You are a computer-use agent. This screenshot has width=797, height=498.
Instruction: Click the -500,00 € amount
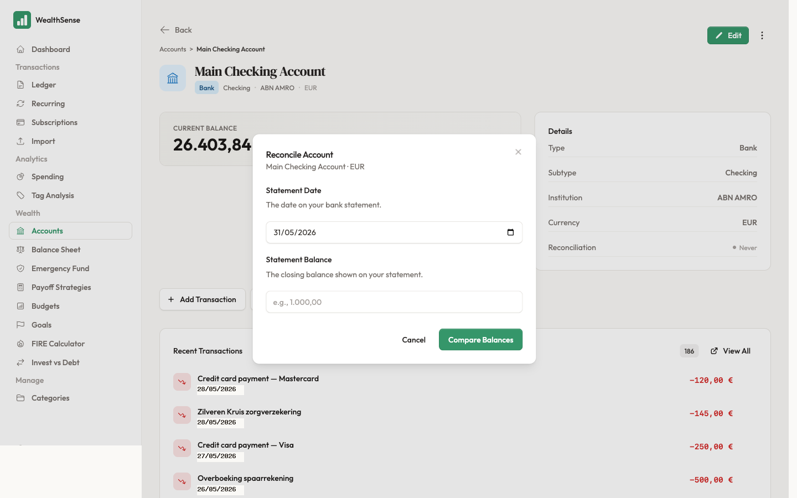click(711, 480)
